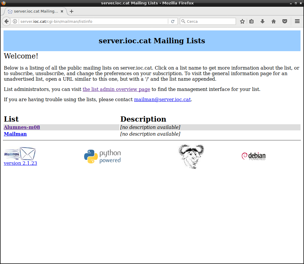Open the Firefox hamburger menu
304x264 pixels.
[x=297, y=21]
